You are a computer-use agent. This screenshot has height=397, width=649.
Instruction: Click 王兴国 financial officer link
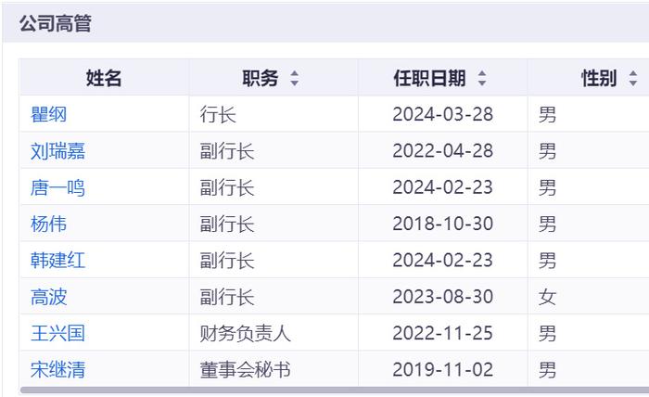pyautogui.click(x=57, y=333)
